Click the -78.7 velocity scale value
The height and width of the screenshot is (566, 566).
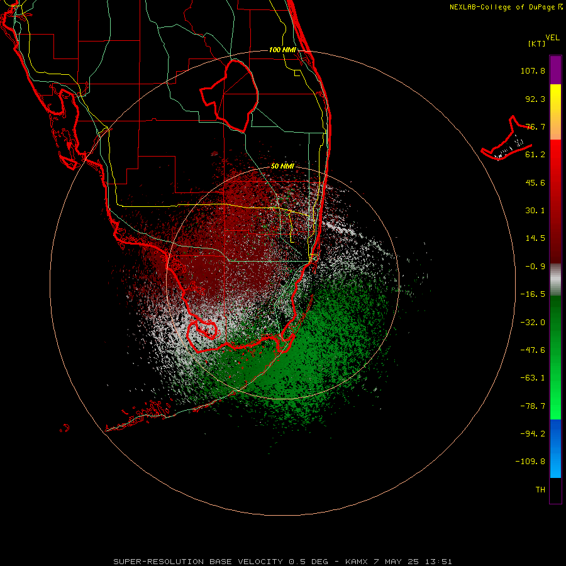[x=533, y=406]
